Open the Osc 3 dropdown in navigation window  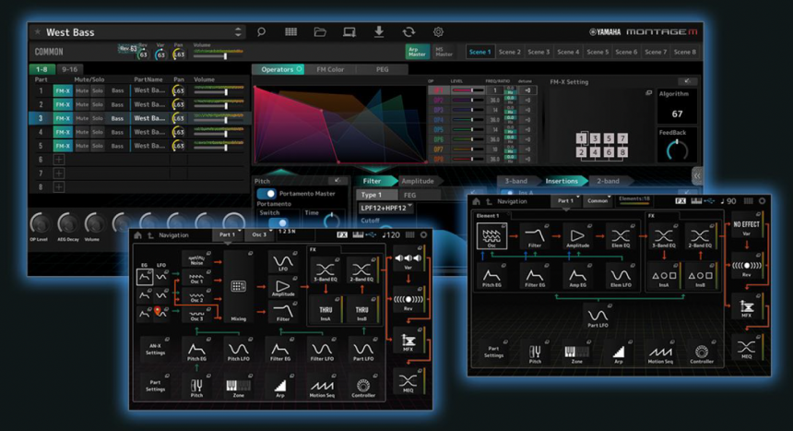click(260, 235)
